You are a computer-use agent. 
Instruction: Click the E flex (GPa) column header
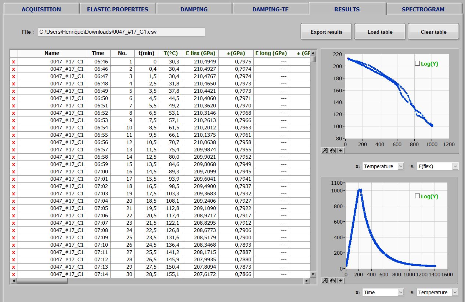[201, 53]
